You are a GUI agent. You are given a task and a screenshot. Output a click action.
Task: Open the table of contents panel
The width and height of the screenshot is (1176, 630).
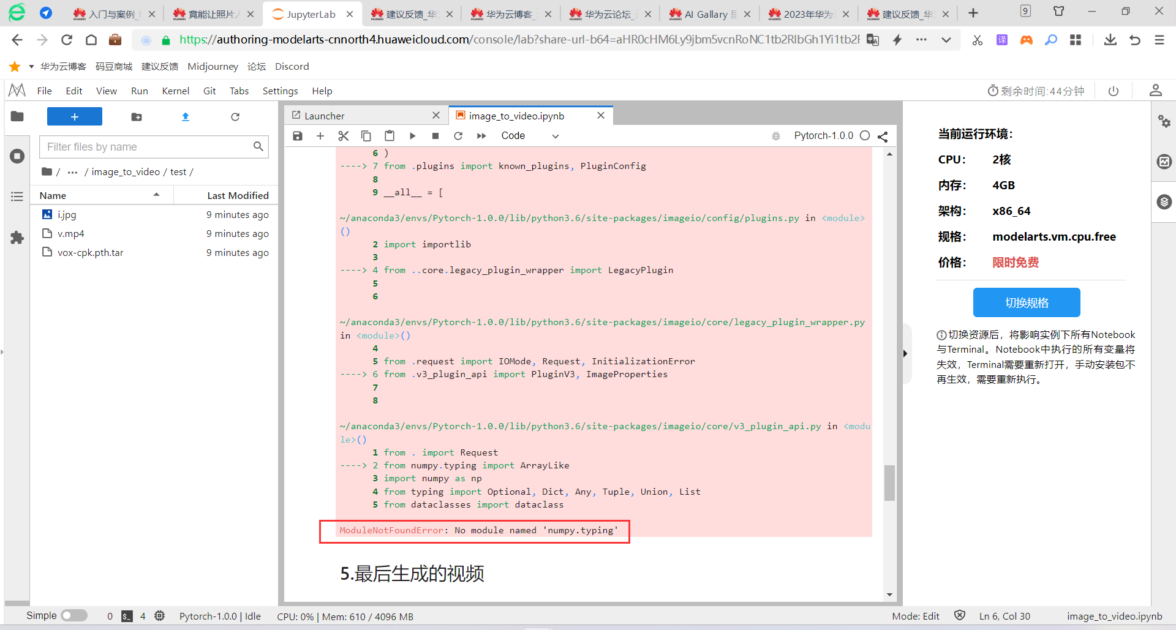17,197
